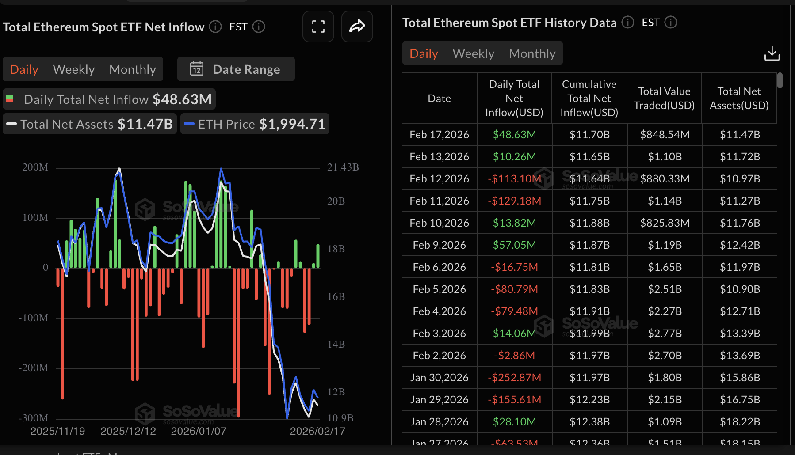Switch chart to Monthly view
Image resolution: width=795 pixels, height=455 pixels.
(132, 69)
